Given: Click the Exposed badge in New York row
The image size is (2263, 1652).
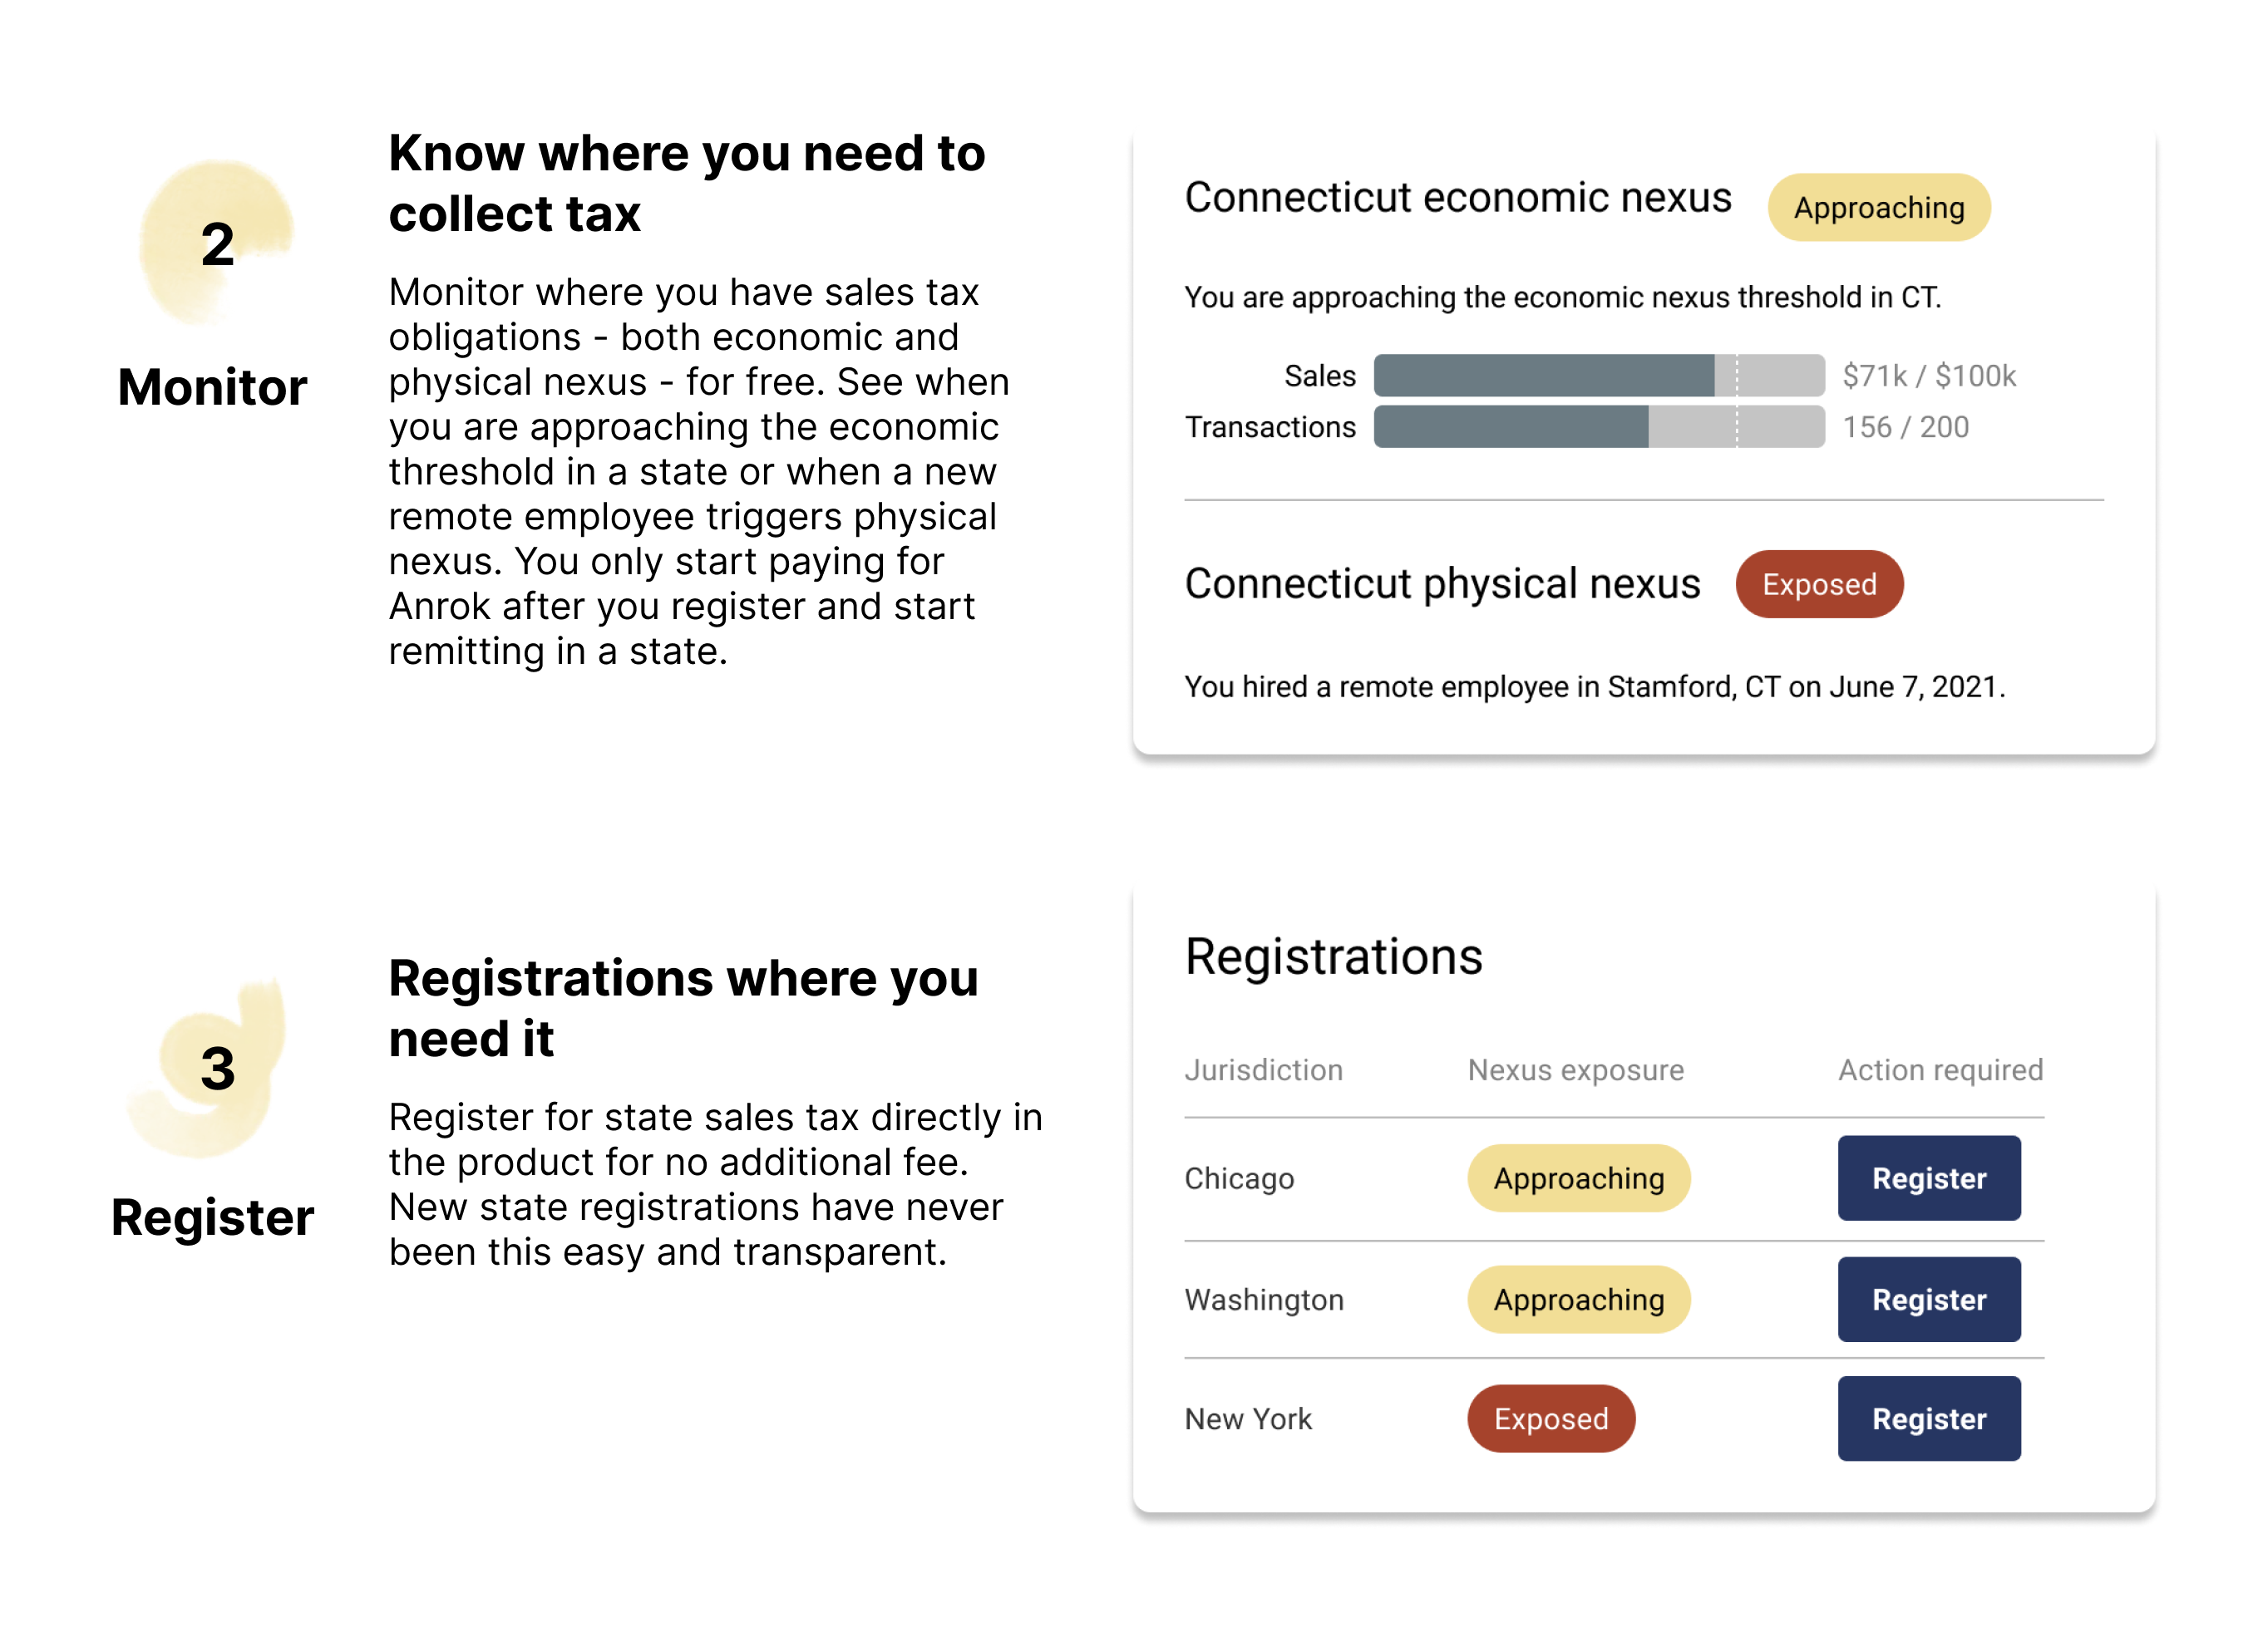Looking at the screenshot, I should point(1550,1418).
